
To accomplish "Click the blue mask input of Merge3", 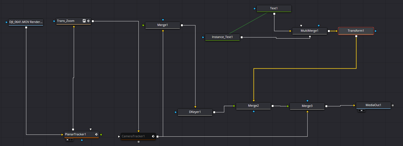I will click(307, 101).
